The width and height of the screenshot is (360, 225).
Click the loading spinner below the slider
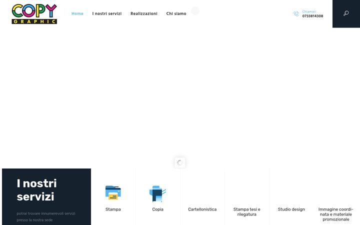(180, 162)
